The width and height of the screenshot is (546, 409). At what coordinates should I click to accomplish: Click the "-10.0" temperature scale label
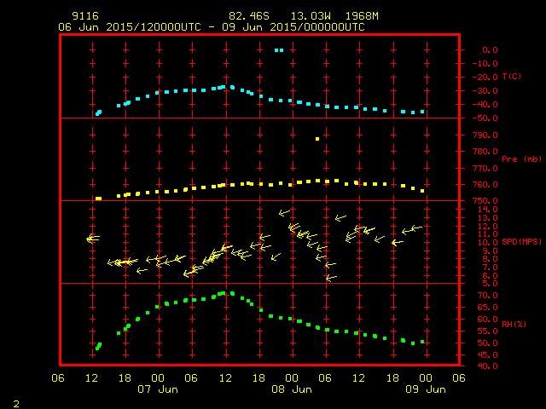click(485, 64)
